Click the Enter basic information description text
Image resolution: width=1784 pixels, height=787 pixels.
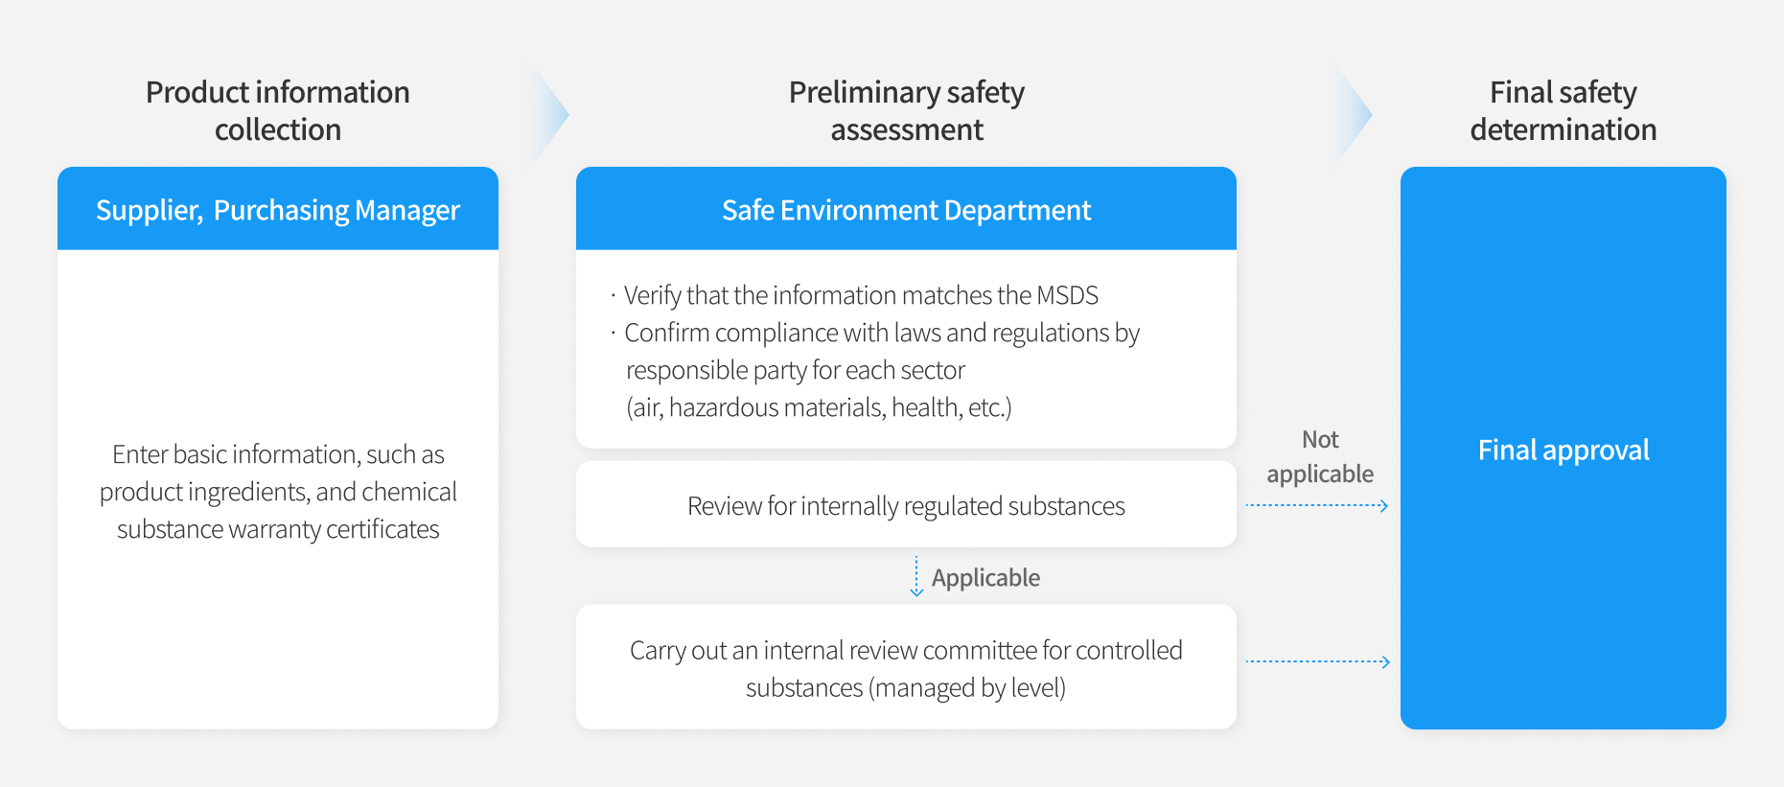[278, 491]
